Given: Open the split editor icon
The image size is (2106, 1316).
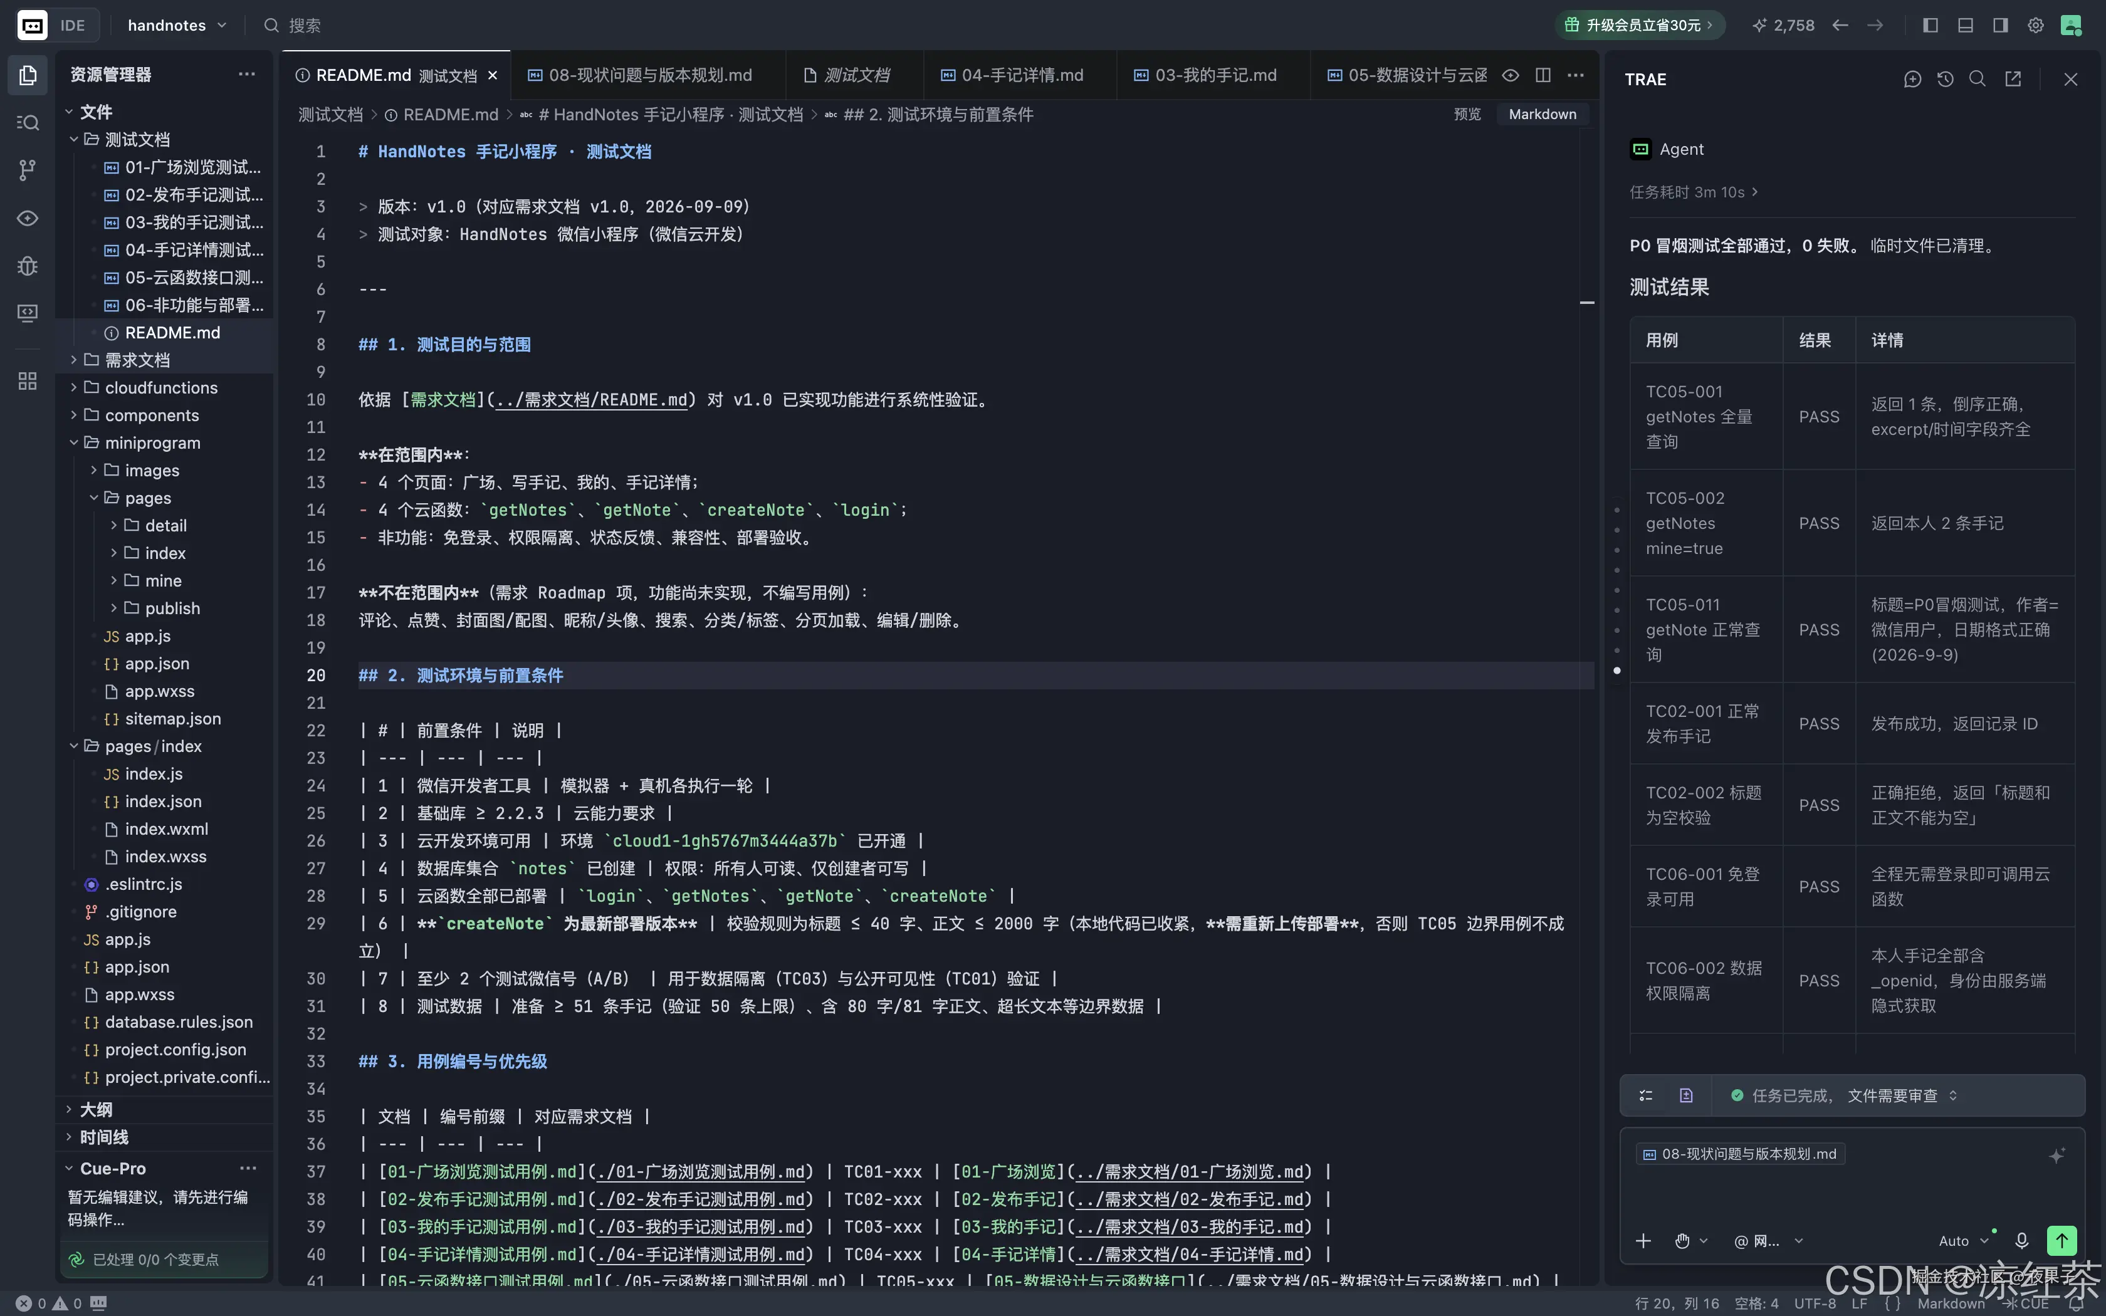Looking at the screenshot, I should pos(1543,76).
